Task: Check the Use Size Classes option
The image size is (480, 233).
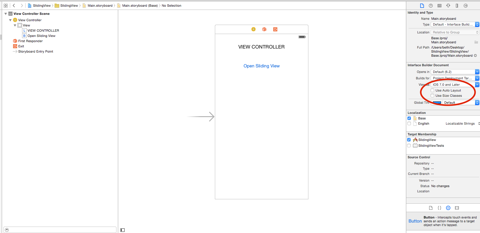Action: pos(432,96)
